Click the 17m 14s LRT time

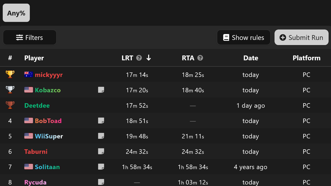(137, 75)
